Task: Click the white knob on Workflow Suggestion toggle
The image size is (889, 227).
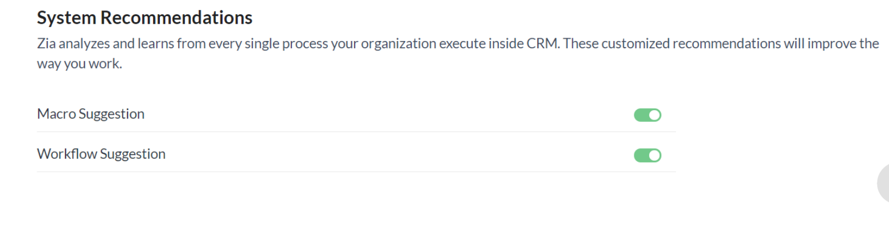Action: [x=655, y=156]
